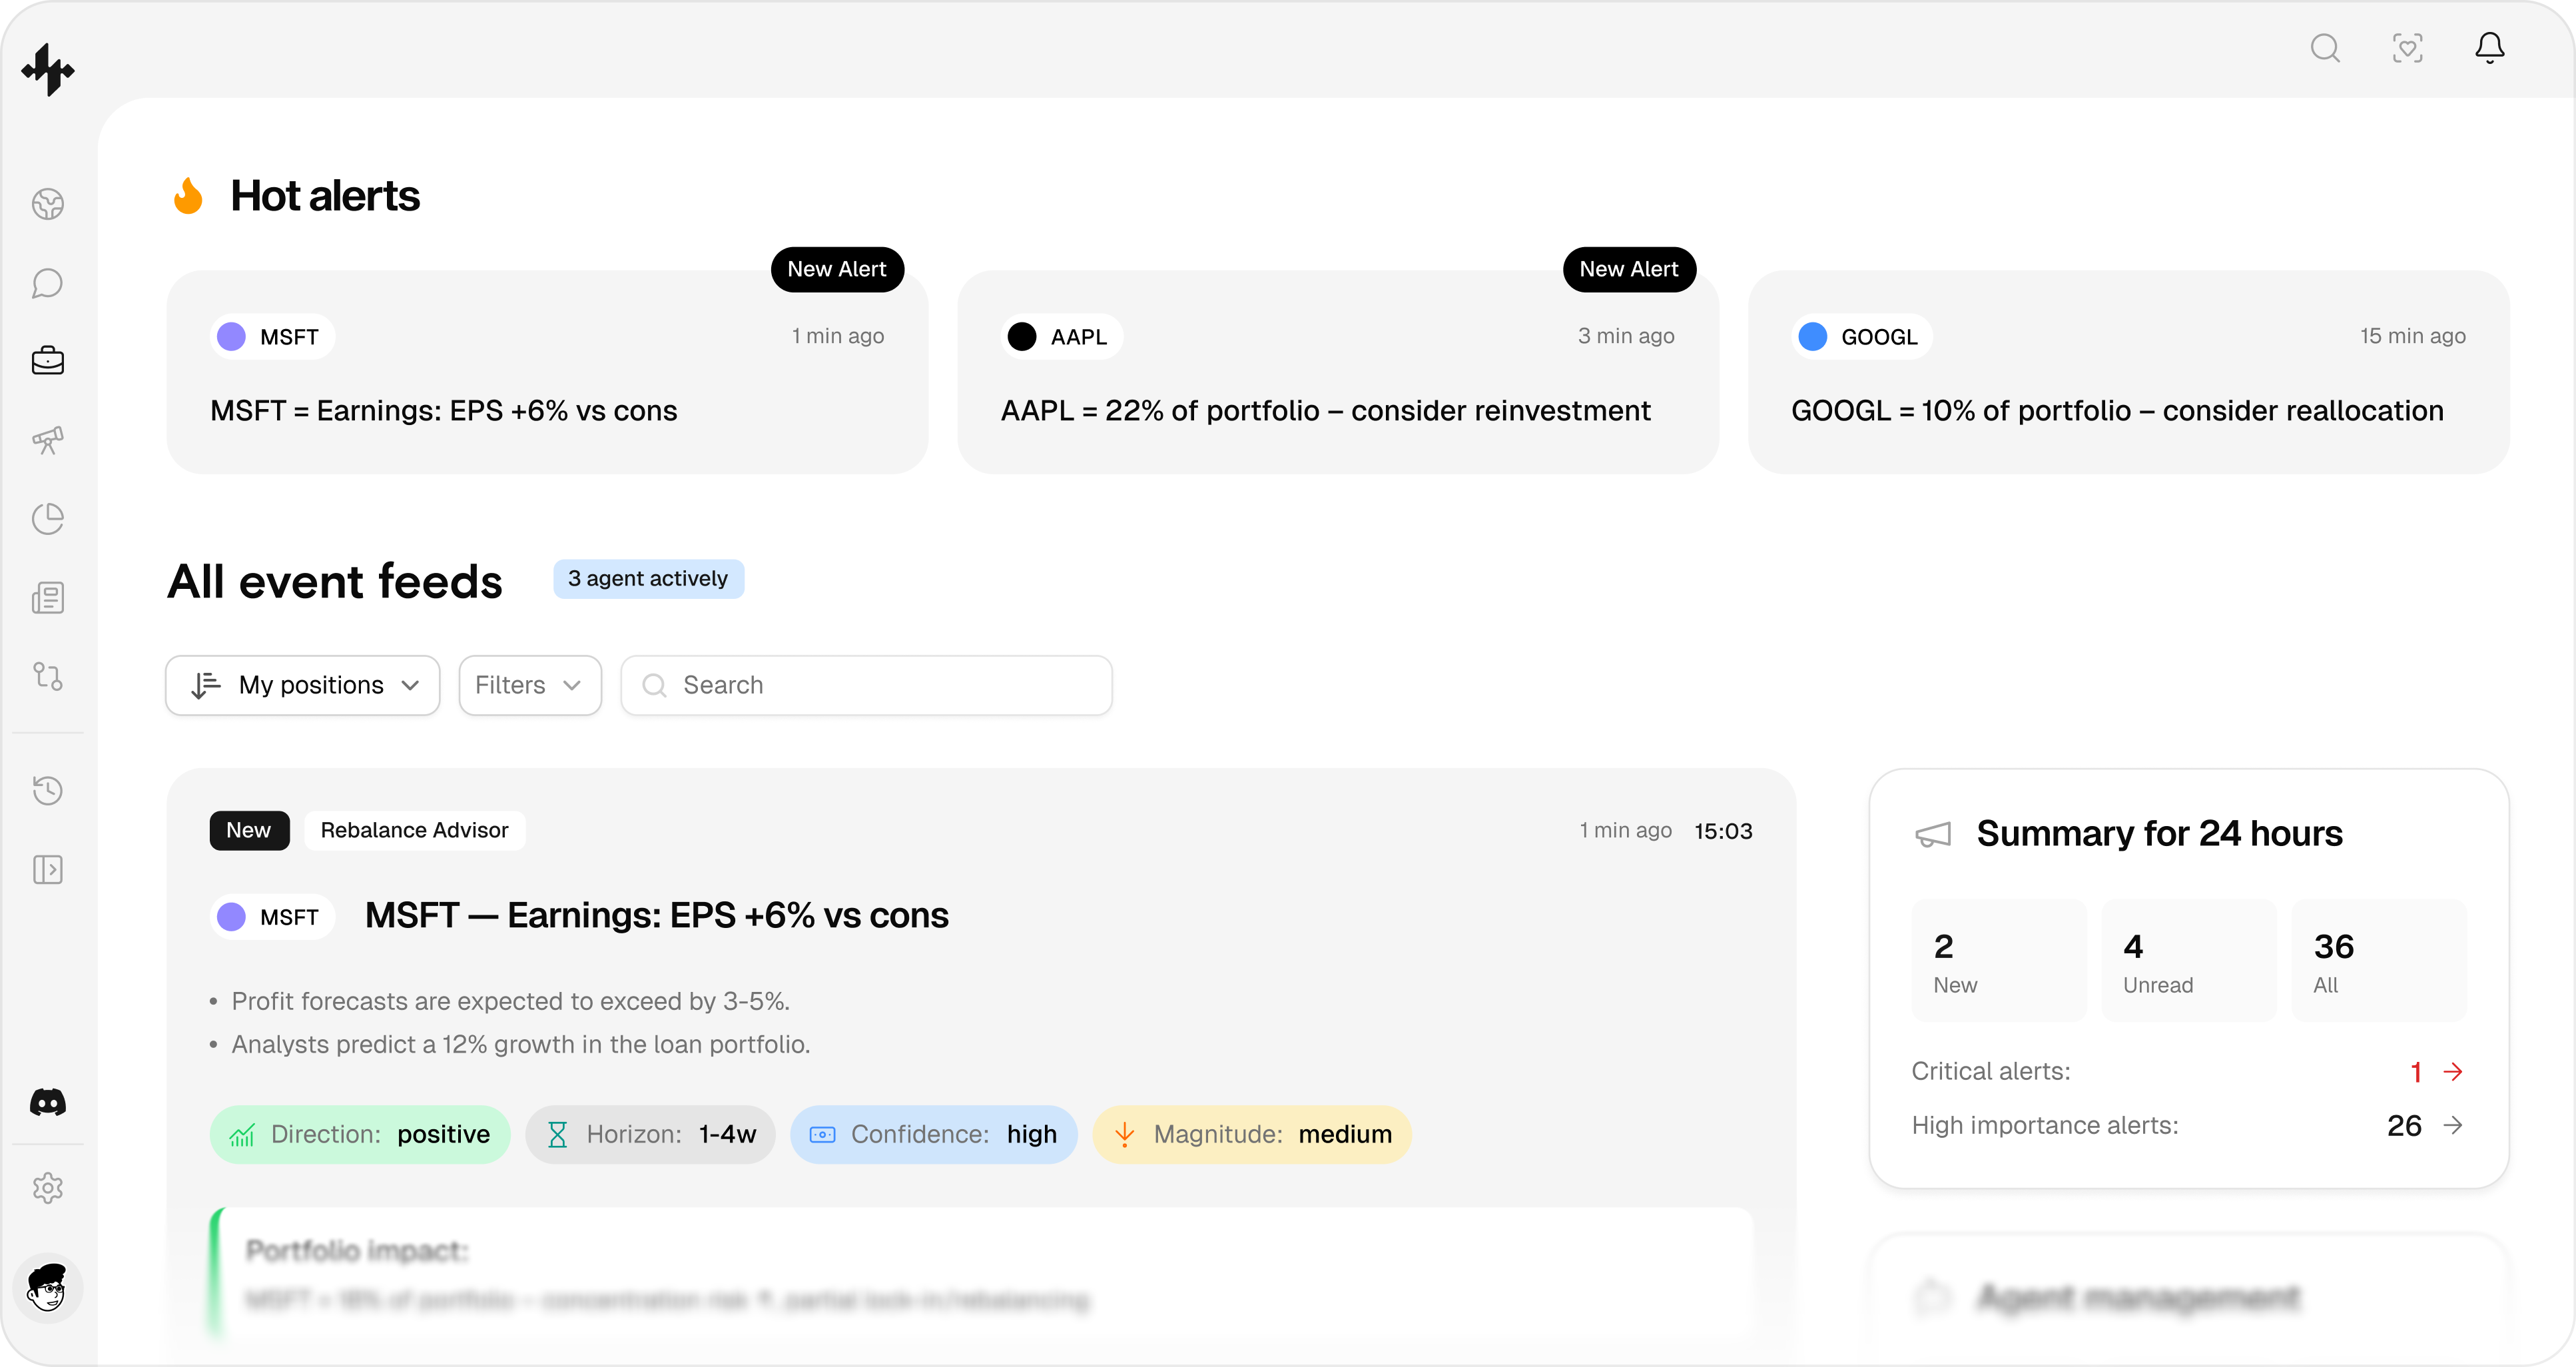Click the notification bell icon
This screenshot has height=1367, width=2576.
tap(2489, 48)
